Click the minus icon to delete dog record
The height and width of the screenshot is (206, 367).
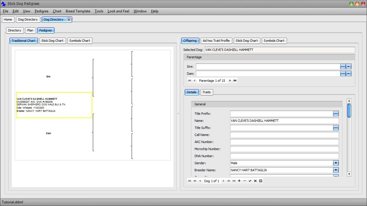[x=245, y=181]
